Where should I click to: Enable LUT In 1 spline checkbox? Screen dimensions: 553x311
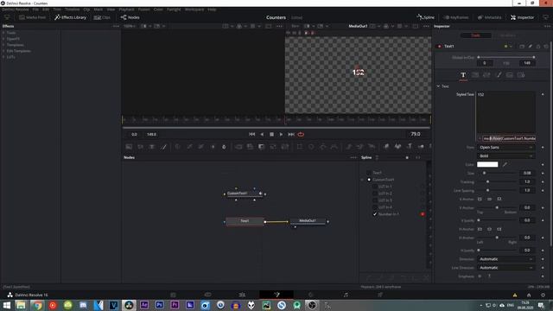(374, 187)
